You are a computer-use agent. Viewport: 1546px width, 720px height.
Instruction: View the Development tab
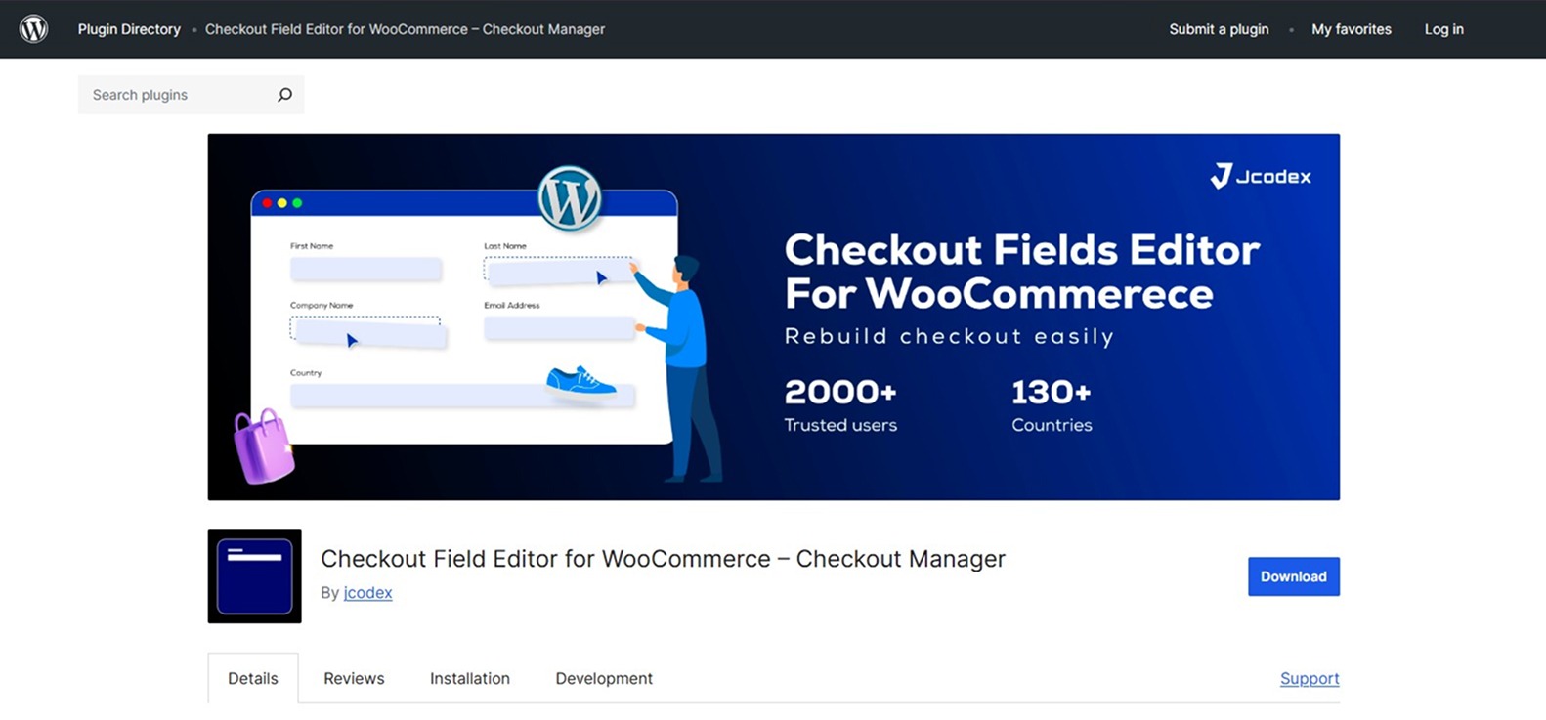[x=604, y=678]
